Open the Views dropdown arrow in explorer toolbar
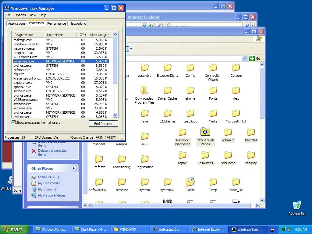 (131, 49)
